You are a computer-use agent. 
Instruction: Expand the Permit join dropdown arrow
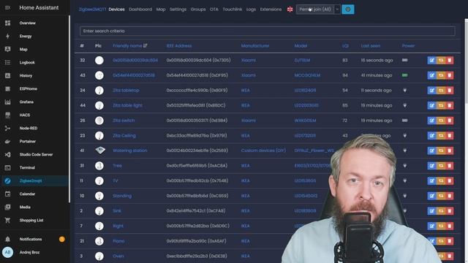[x=337, y=9]
